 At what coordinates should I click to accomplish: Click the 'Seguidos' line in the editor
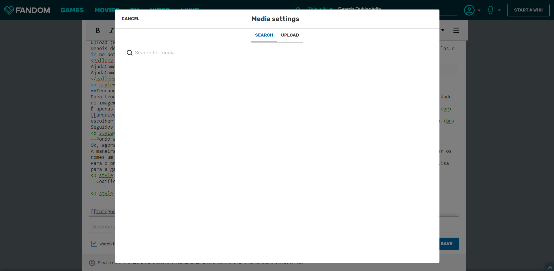tap(102, 127)
